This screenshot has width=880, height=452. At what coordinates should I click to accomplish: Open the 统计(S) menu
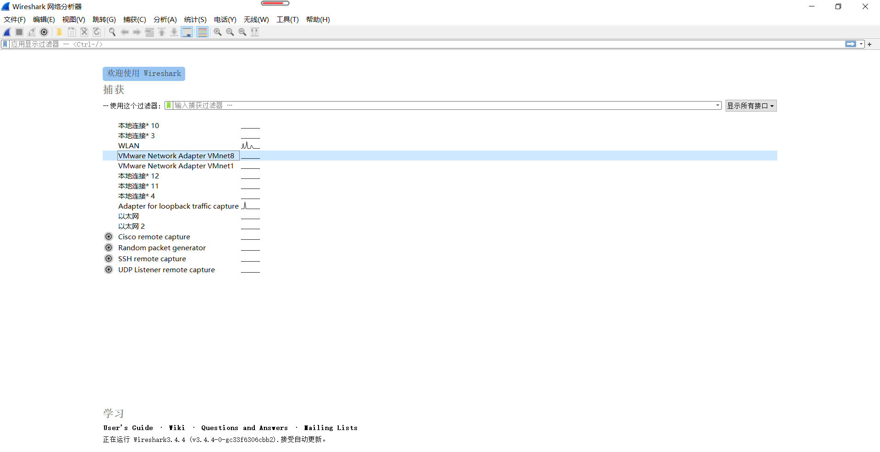195,20
